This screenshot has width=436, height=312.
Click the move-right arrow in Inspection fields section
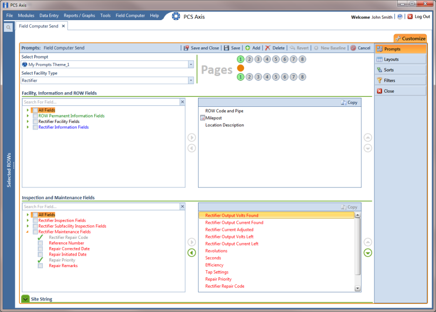[x=192, y=242]
